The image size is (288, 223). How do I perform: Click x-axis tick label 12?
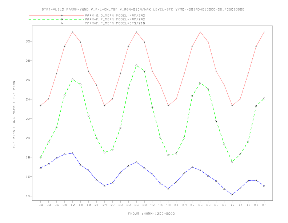73,205
